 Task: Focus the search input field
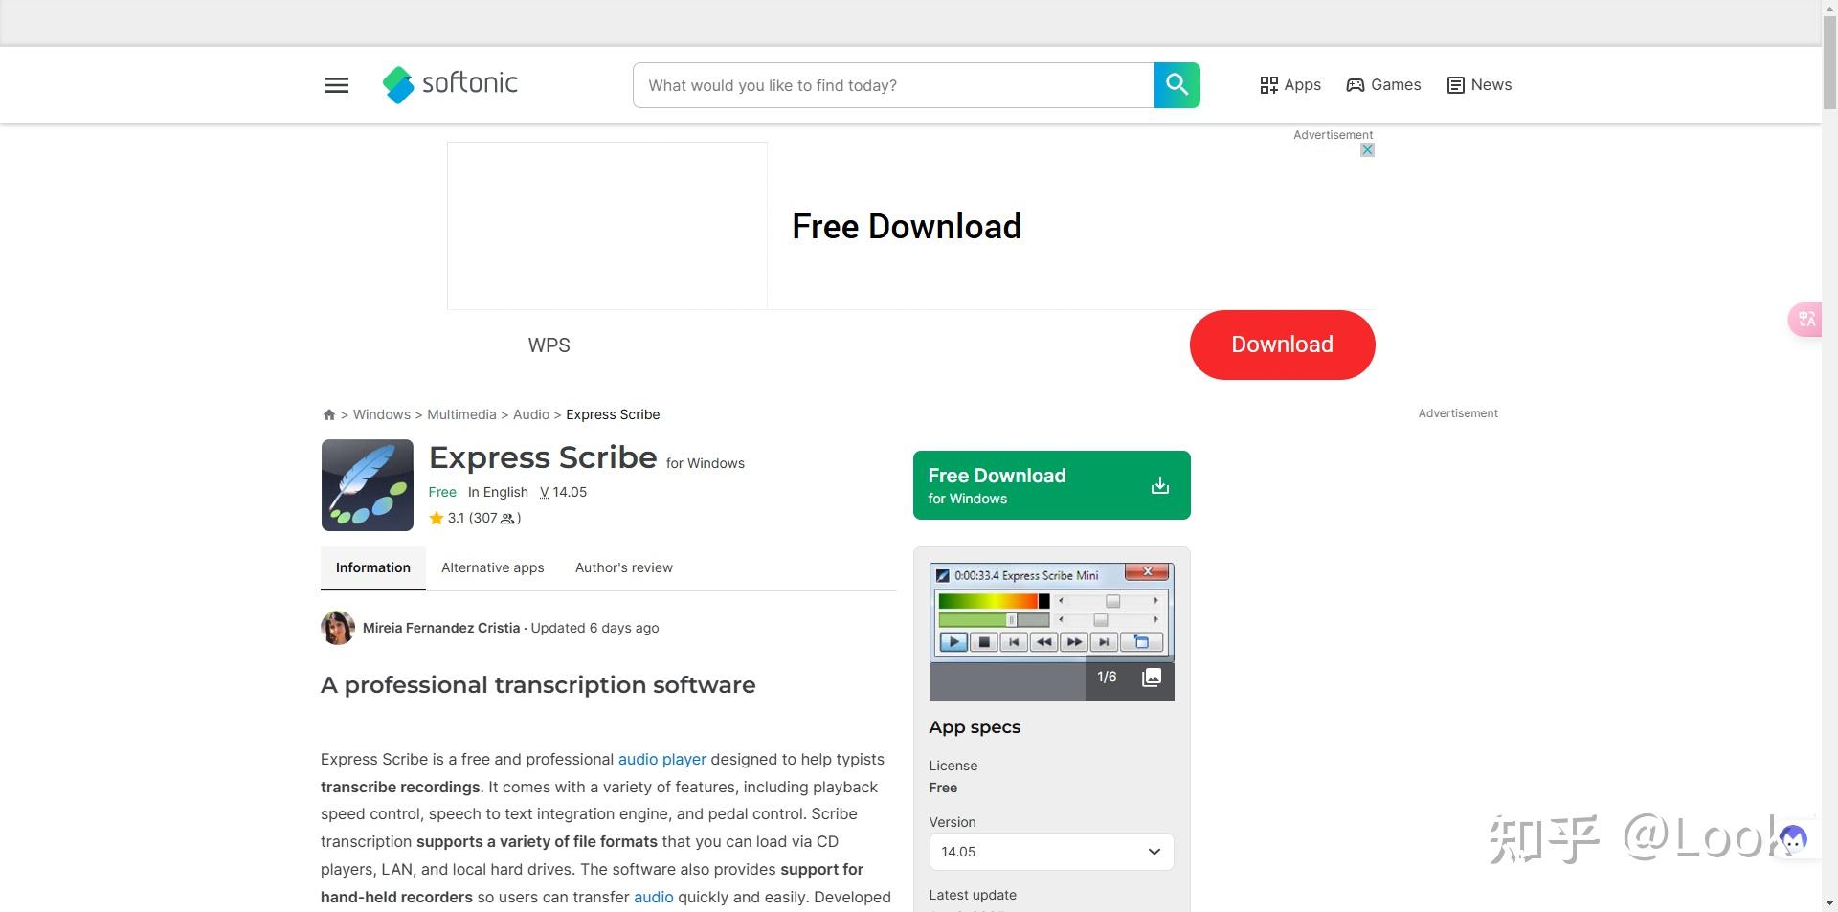pyautogui.click(x=894, y=85)
